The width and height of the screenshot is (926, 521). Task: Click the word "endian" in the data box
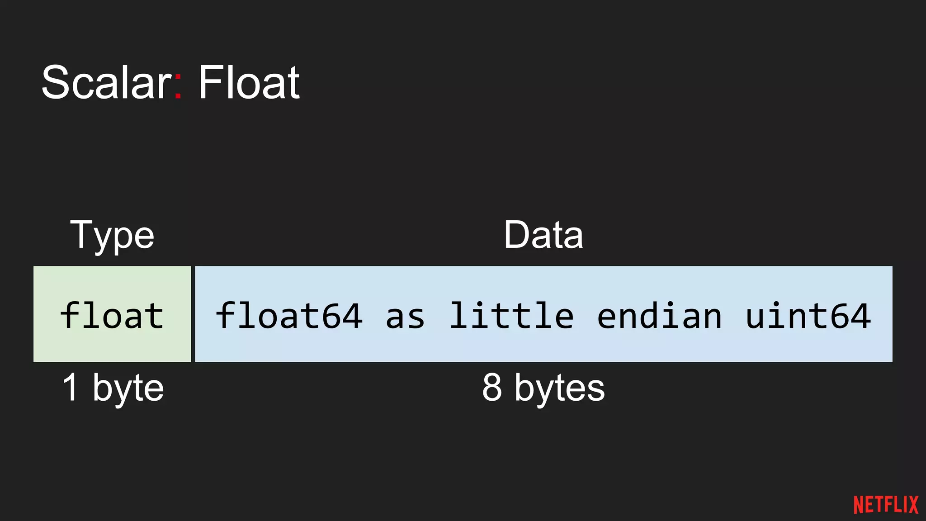(659, 316)
